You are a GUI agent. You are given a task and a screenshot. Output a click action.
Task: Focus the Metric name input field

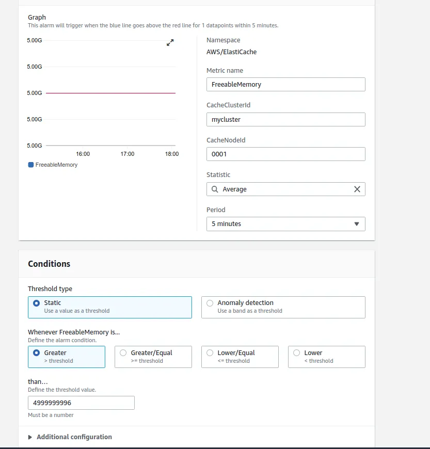(x=285, y=85)
